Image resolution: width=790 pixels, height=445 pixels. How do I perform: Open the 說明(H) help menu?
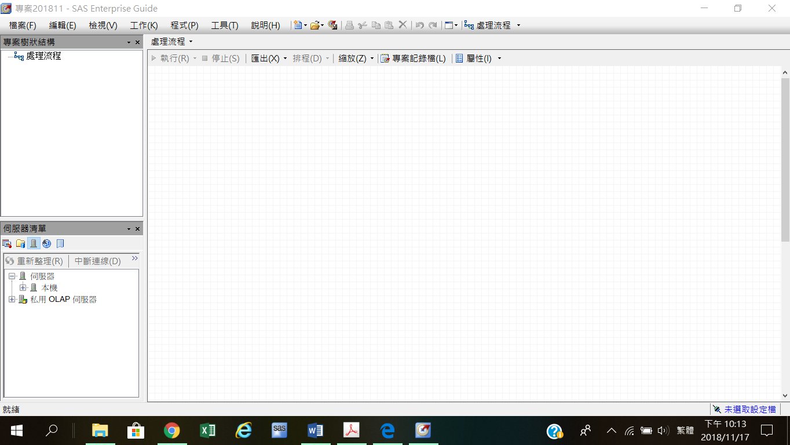(265, 25)
